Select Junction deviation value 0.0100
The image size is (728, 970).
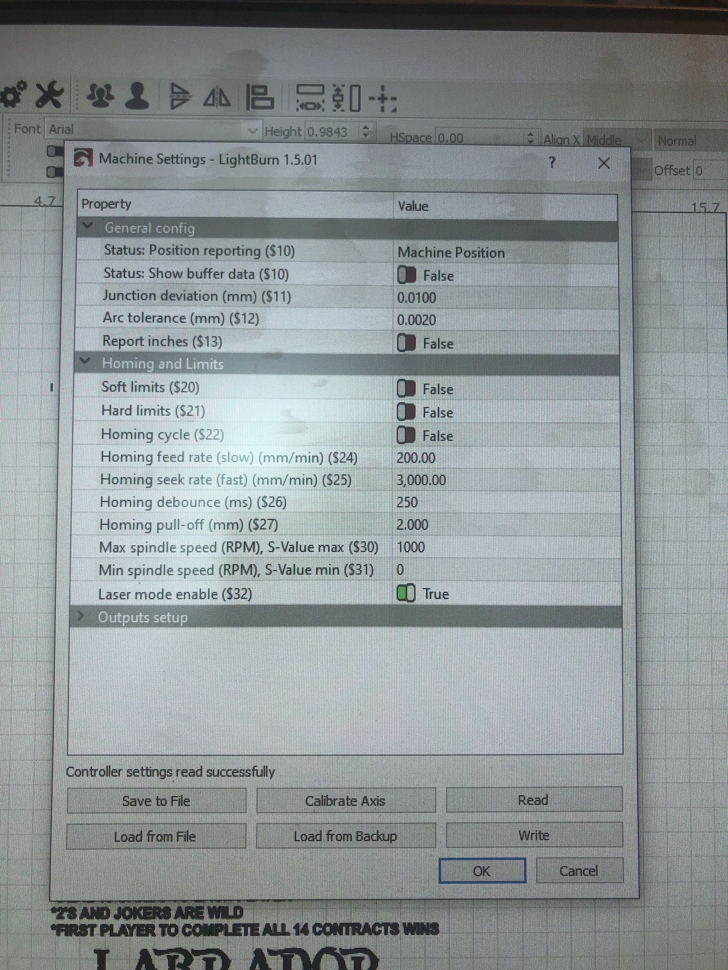[506, 297]
